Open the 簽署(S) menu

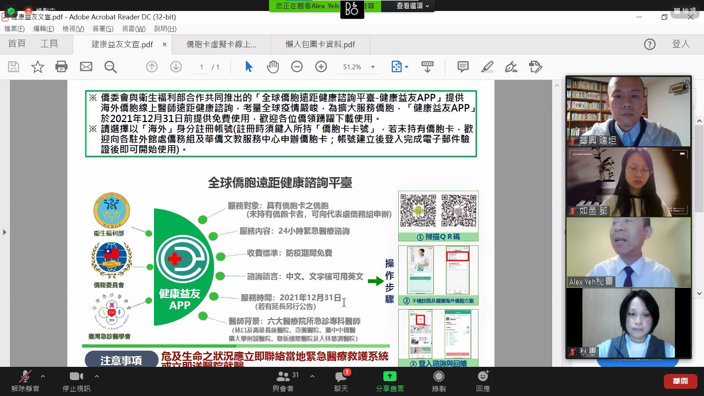(103, 29)
